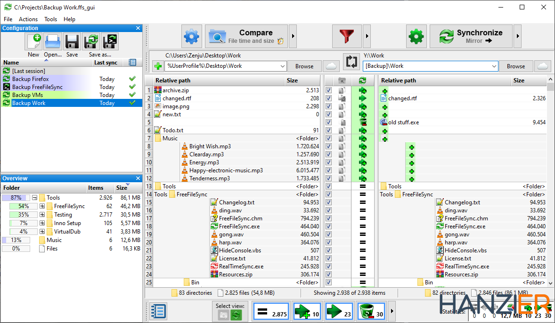Uncheck the Todo.txt row checkbox
Image resolution: width=555 pixels, height=323 pixels.
pyautogui.click(x=329, y=130)
